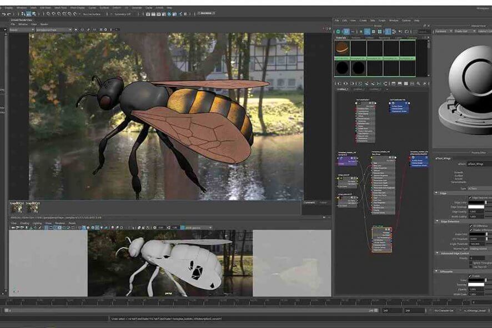
Task: Click the blue square icon in the Hypershade browser toolbar
Action: coord(347,32)
